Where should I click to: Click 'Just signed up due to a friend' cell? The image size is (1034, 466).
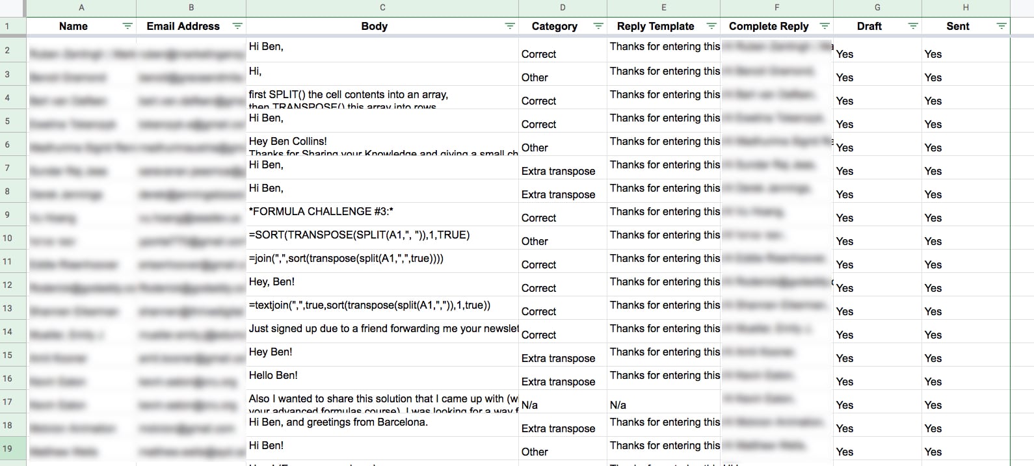[x=382, y=331]
